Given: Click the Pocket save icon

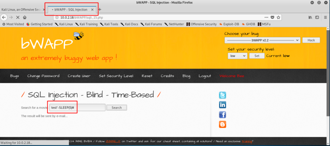Looking at the screenshot, I should click(x=272, y=17).
